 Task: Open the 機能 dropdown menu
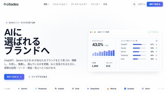tap(46, 4)
